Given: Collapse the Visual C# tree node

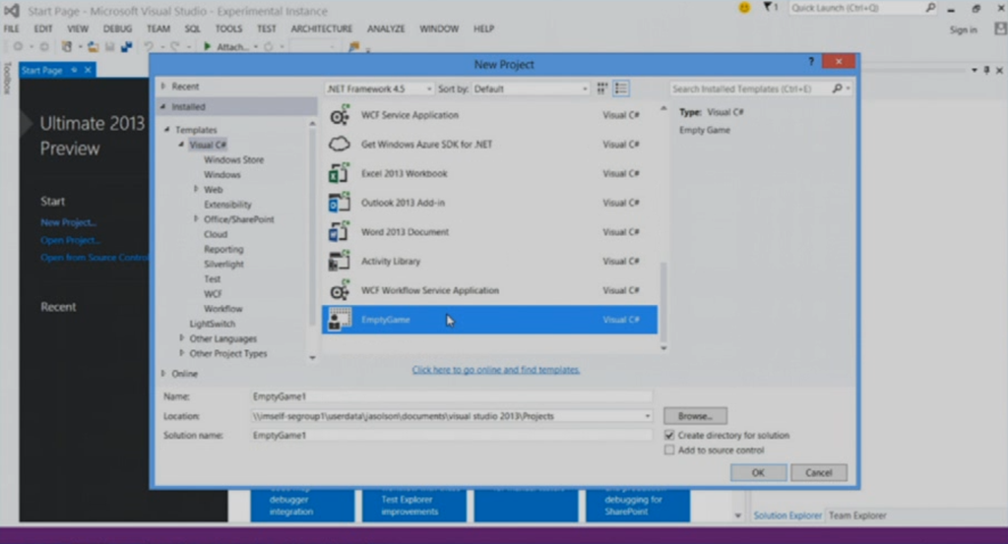Looking at the screenshot, I should [x=181, y=145].
